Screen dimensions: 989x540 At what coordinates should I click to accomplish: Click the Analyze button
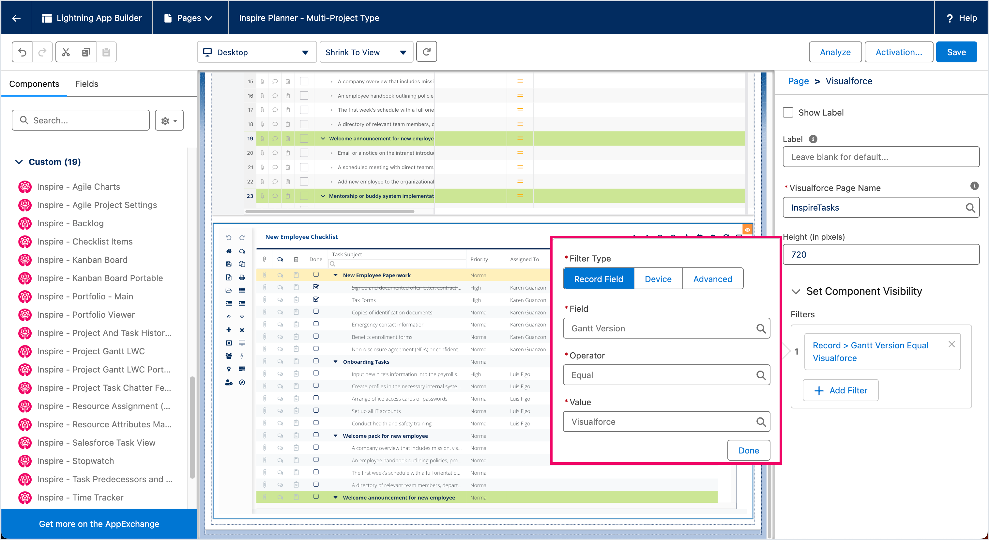[835, 52]
